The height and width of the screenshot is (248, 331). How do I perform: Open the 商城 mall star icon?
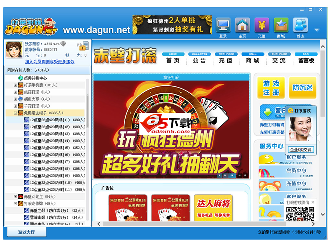(281, 25)
